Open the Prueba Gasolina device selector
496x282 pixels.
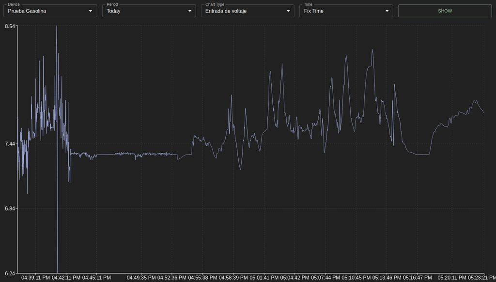point(48,11)
